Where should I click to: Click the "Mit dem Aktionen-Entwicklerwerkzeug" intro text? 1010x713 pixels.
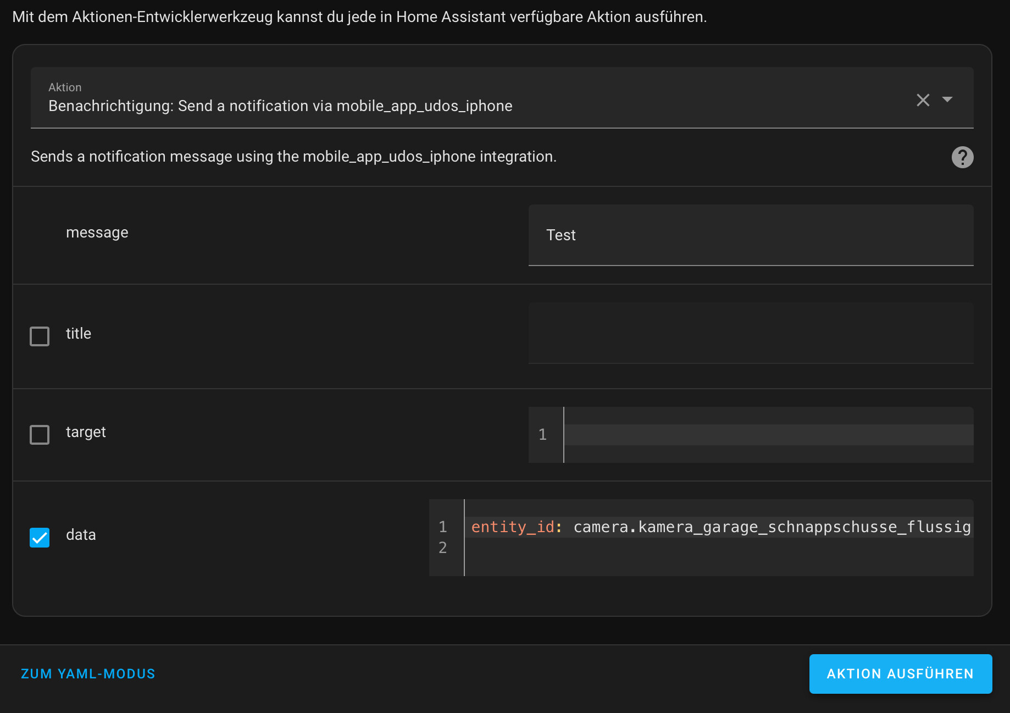[359, 17]
